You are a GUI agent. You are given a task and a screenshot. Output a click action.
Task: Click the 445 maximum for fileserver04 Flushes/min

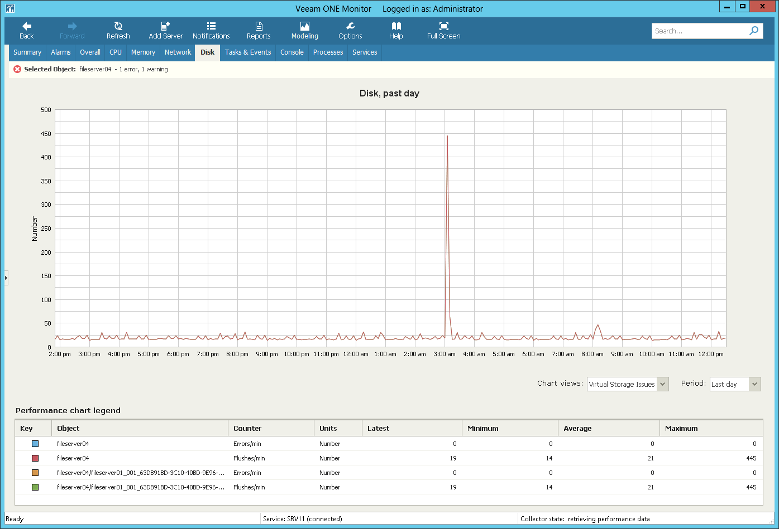tap(751, 458)
